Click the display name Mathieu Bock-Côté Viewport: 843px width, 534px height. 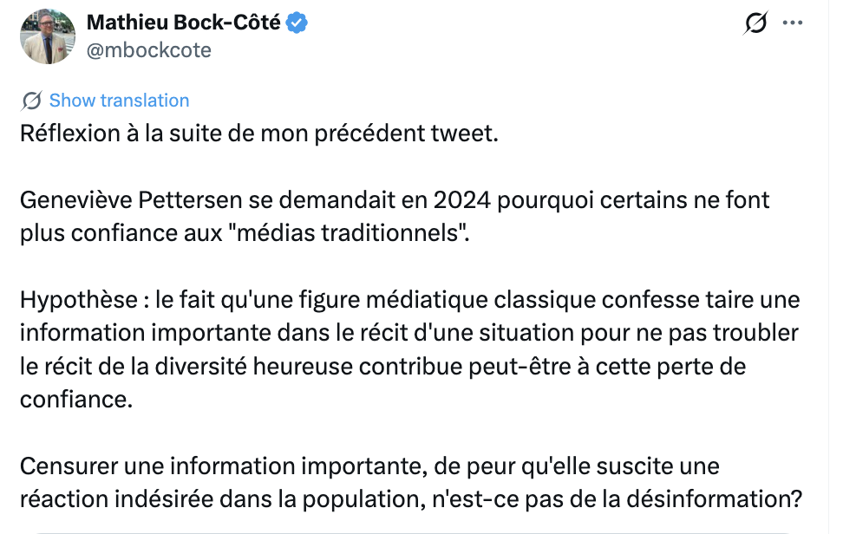183,23
